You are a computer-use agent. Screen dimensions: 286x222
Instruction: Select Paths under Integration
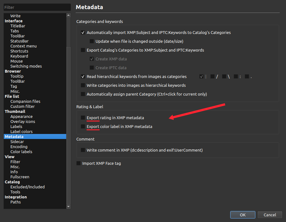coord(15,202)
